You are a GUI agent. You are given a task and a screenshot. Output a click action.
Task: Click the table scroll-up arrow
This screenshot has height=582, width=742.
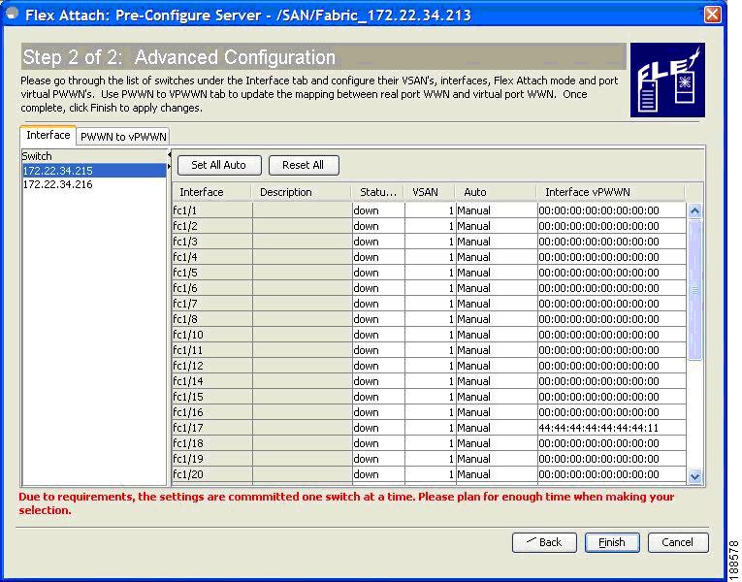point(694,211)
